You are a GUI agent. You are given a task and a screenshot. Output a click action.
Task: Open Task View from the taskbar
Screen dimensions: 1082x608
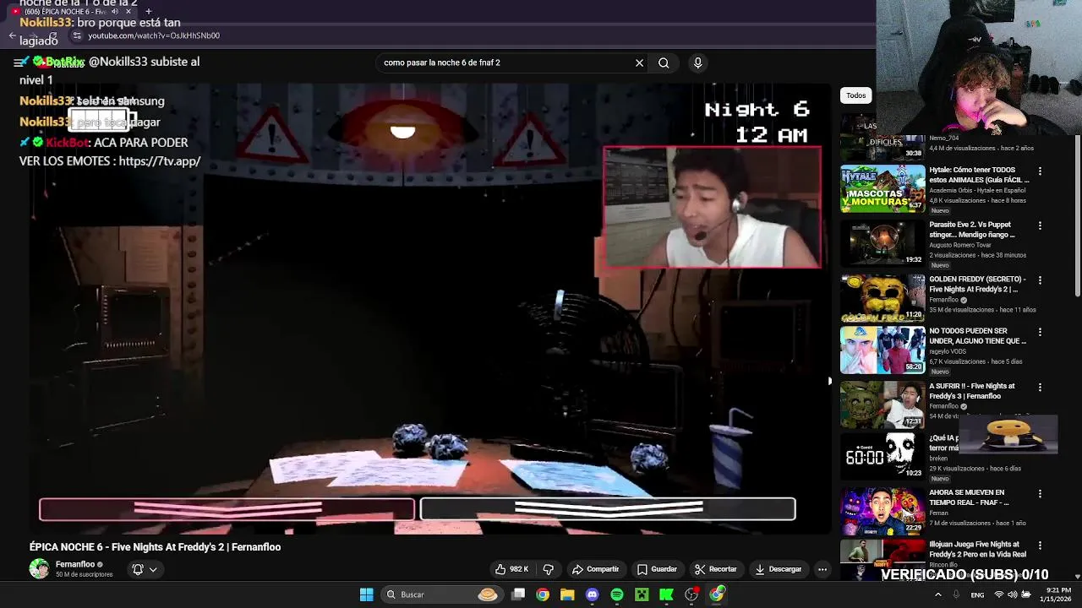coord(518,594)
